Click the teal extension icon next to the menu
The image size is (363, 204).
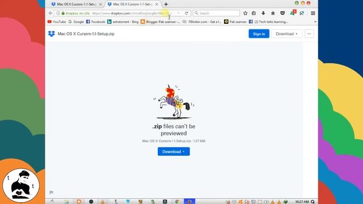302,13
